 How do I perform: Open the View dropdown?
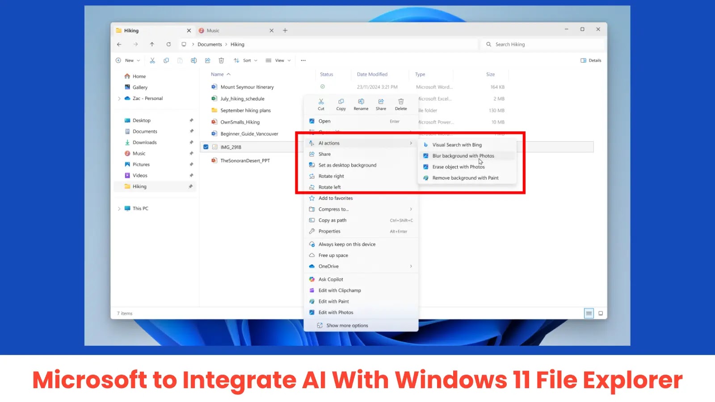coord(278,60)
